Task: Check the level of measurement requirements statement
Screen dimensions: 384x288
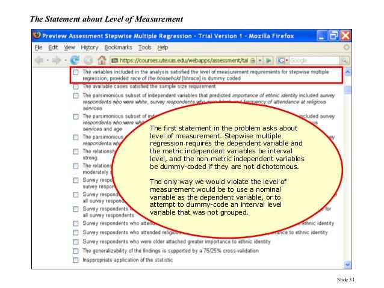Action: pyautogui.click(x=76, y=72)
